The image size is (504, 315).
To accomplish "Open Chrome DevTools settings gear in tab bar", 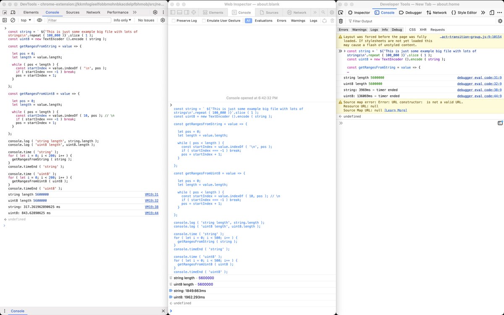I will 155,13.
